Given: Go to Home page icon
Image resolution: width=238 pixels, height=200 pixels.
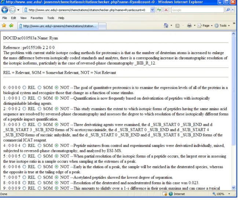Looking at the screenshot, I should click(x=166, y=26).
